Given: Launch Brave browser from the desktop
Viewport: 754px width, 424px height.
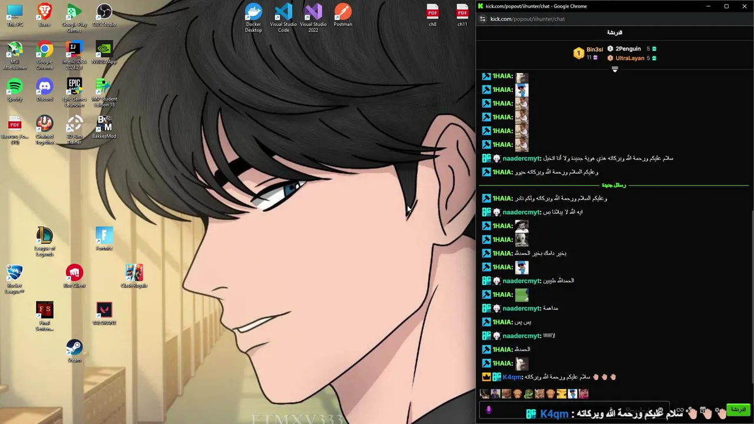Looking at the screenshot, I should click(x=44, y=16).
